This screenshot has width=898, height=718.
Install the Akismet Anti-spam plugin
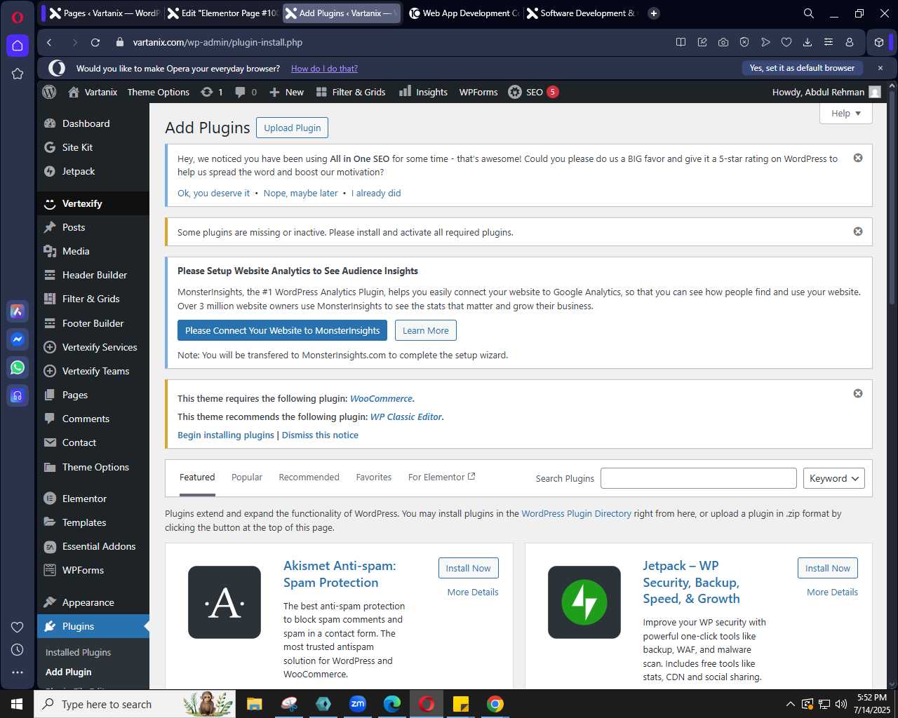pos(468,568)
